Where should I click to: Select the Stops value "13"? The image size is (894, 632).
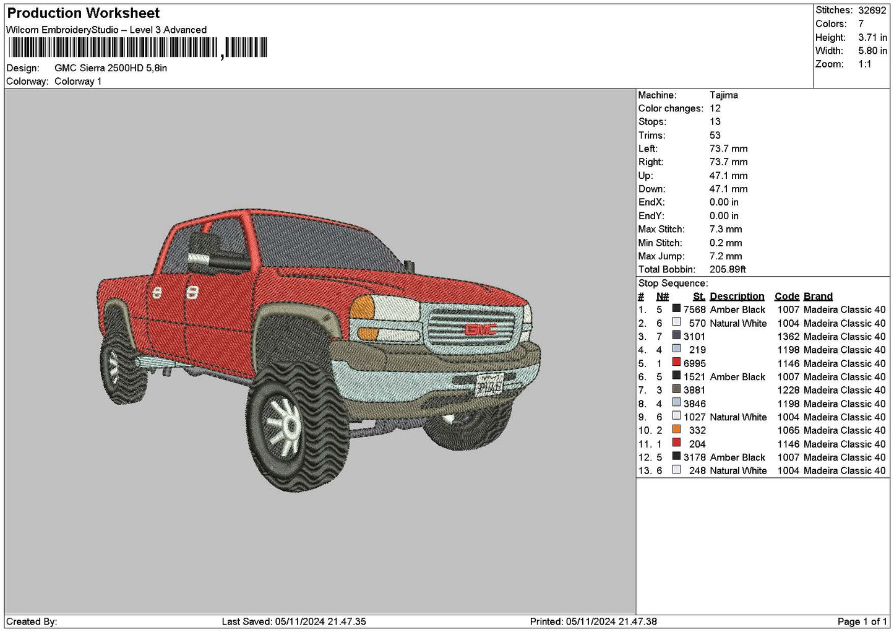(715, 122)
